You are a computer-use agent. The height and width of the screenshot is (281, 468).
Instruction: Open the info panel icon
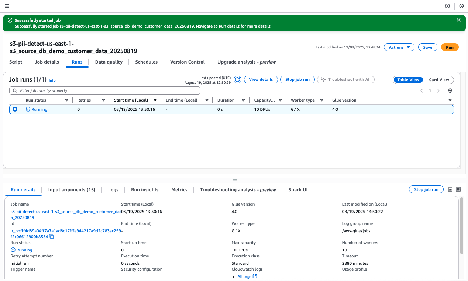pos(447,6)
